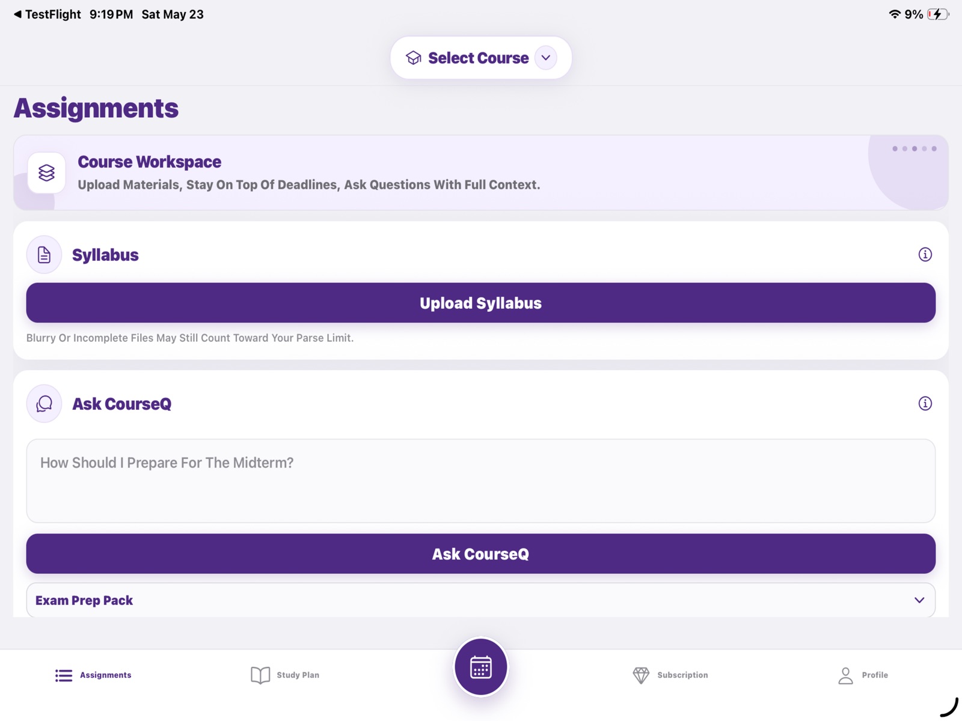Focus the midterm question text field
962x721 pixels.
pyautogui.click(x=481, y=481)
